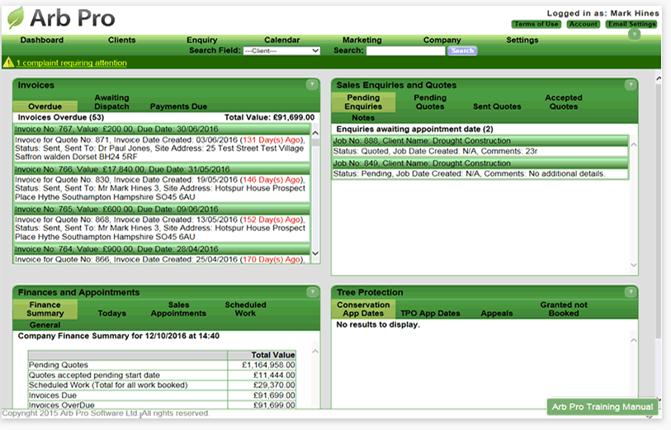
Task: Switch to the Appeals tab
Action: [497, 313]
